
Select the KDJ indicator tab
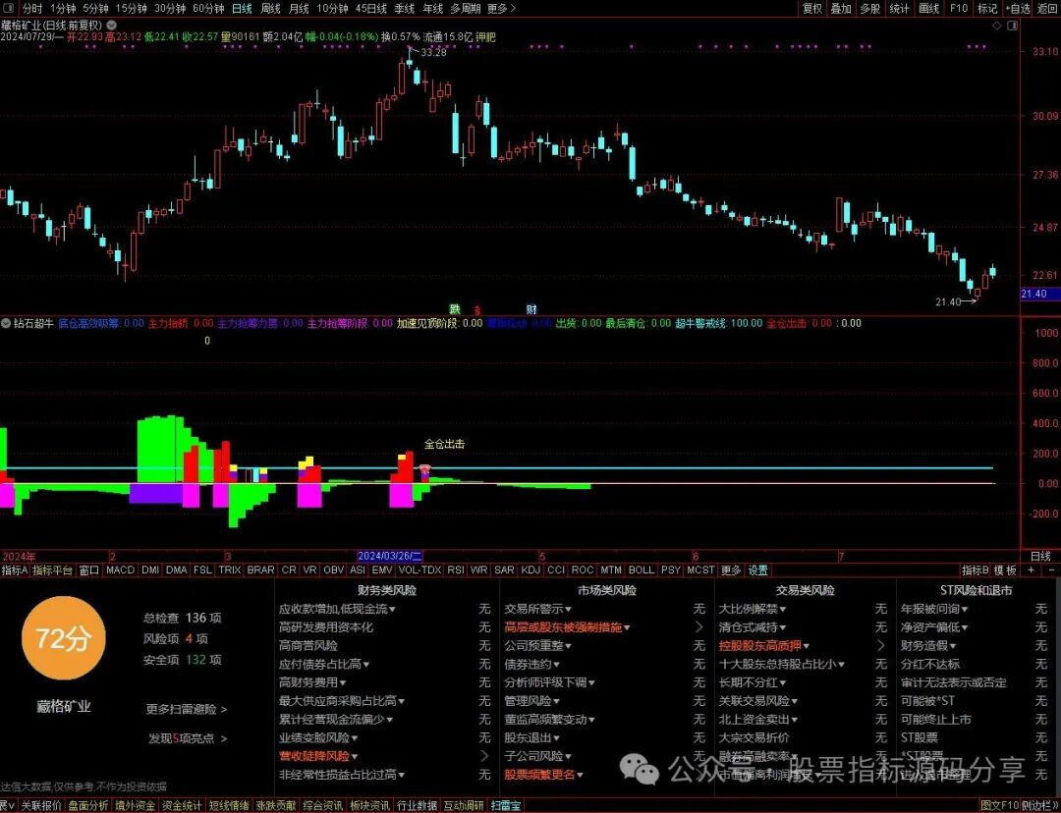tap(530, 570)
